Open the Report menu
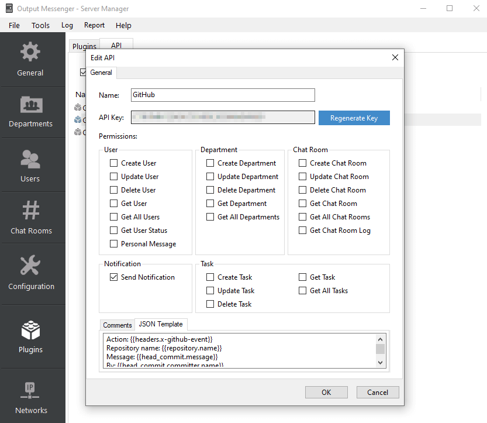This screenshot has height=423, width=487. 95,25
